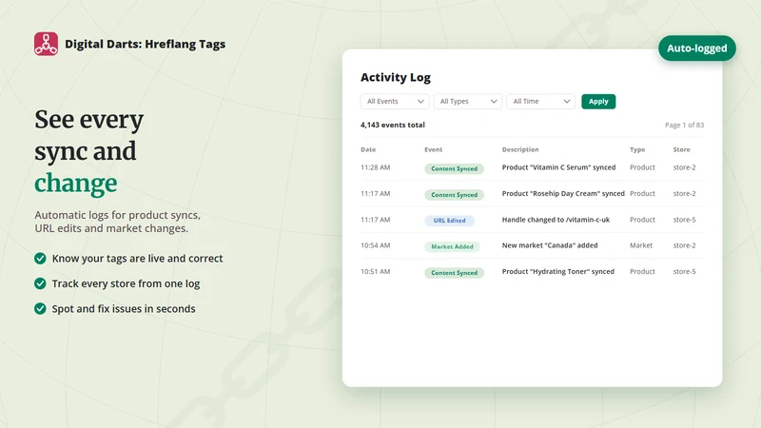Screen dimensions: 761x428
Task: Expand the All Time dropdown
Action: (x=540, y=102)
